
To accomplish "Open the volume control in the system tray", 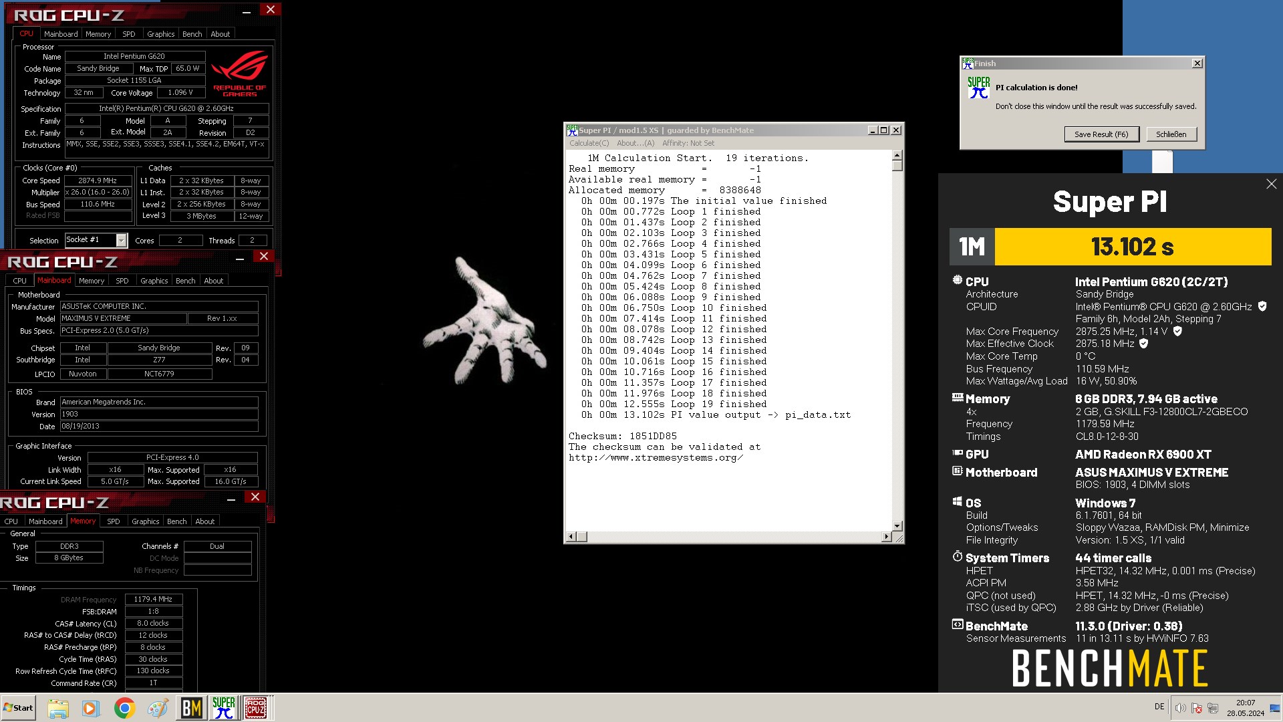I will [x=1181, y=708].
